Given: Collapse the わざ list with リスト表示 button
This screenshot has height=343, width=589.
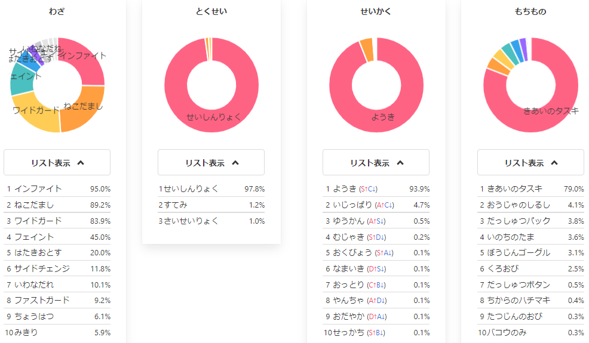Looking at the screenshot, I should 57,162.
